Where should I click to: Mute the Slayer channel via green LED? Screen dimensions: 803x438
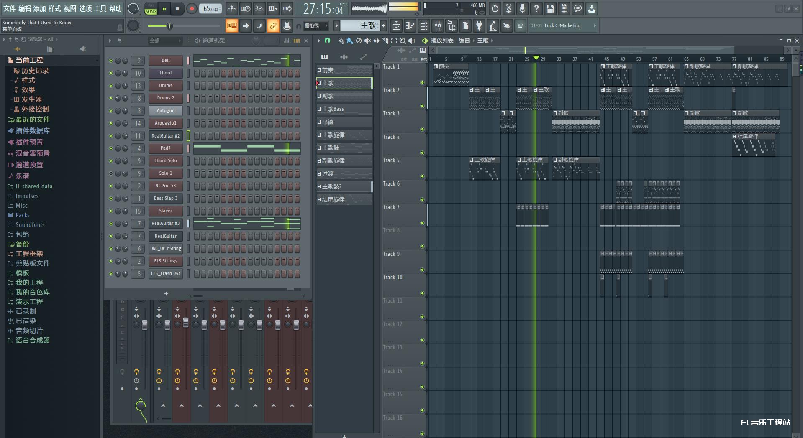[x=111, y=211]
